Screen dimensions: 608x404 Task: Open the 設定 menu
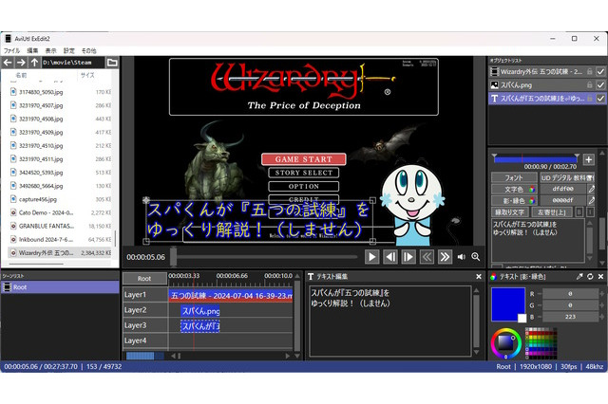click(x=69, y=50)
